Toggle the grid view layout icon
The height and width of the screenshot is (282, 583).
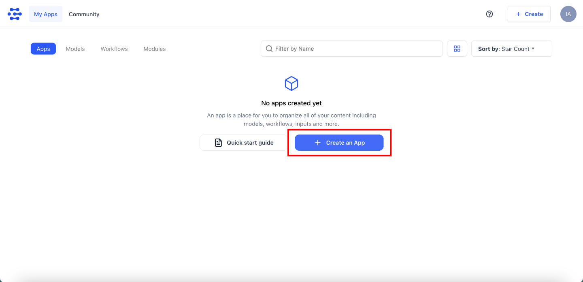point(457,49)
